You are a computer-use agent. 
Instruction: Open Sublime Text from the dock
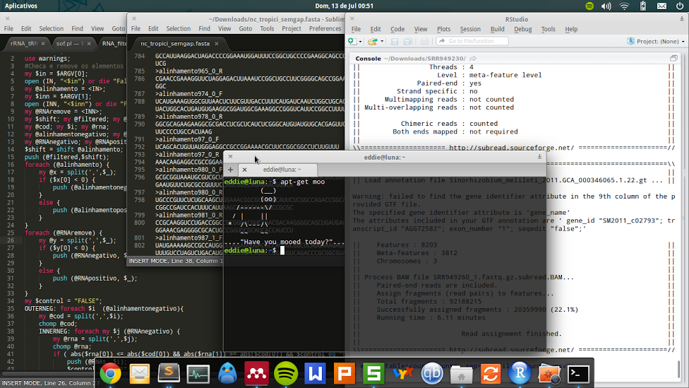coord(168,372)
